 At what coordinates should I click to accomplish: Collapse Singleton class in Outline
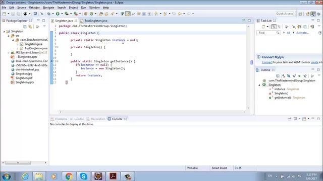pyautogui.click(x=259, y=85)
